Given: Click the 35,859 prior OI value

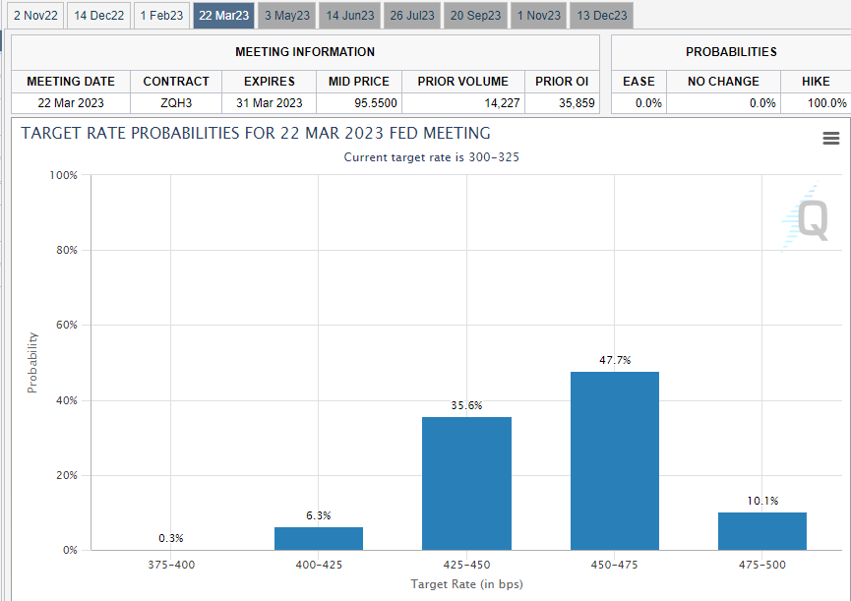Looking at the screenshot, I should 563,102.
